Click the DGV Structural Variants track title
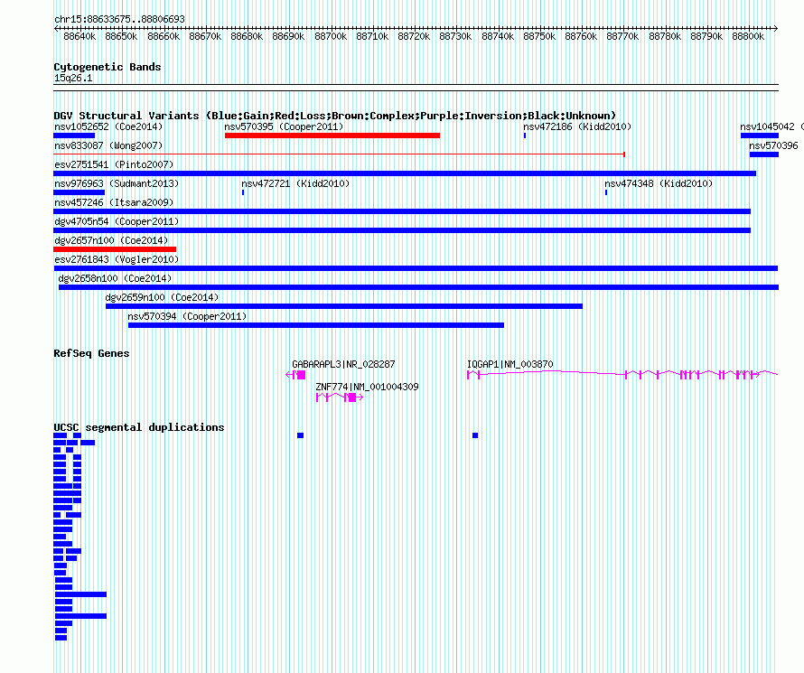This screenshot has width=804, height=673. click(334, 116)
